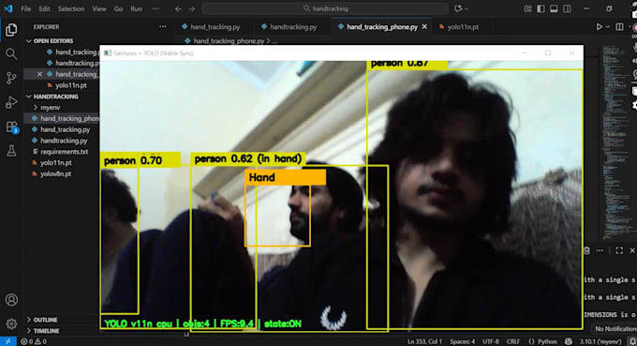
Task: Change indentation via Spaces: 4
Action: point(462,341)
